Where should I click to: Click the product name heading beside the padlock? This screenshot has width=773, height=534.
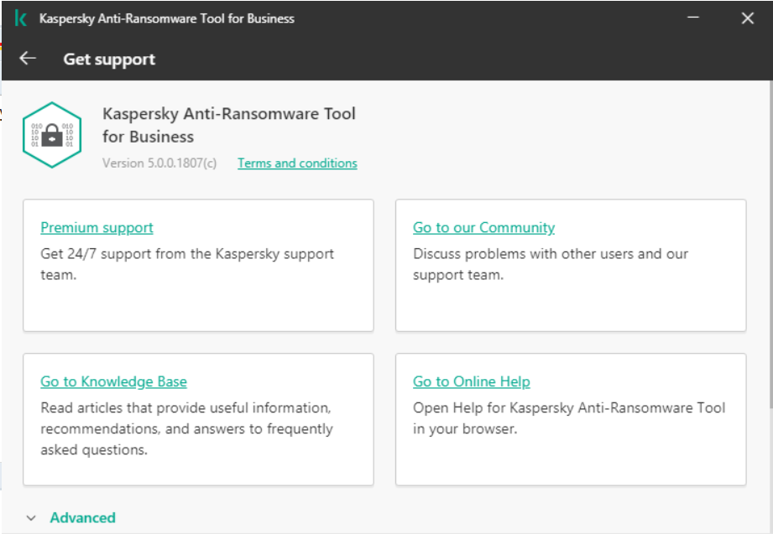229,125
